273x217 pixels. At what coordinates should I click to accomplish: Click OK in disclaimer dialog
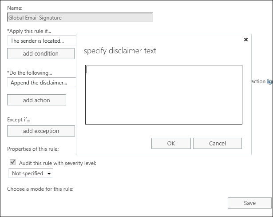(171, 143)
